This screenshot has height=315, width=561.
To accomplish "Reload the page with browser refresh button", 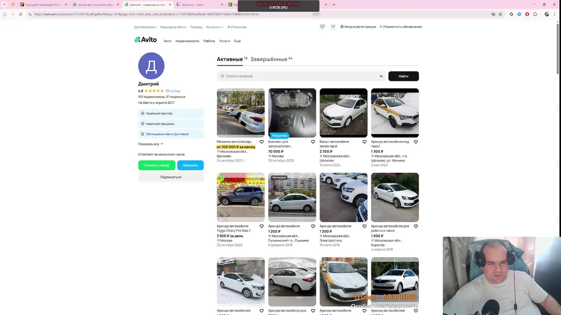I will point(20,14).
